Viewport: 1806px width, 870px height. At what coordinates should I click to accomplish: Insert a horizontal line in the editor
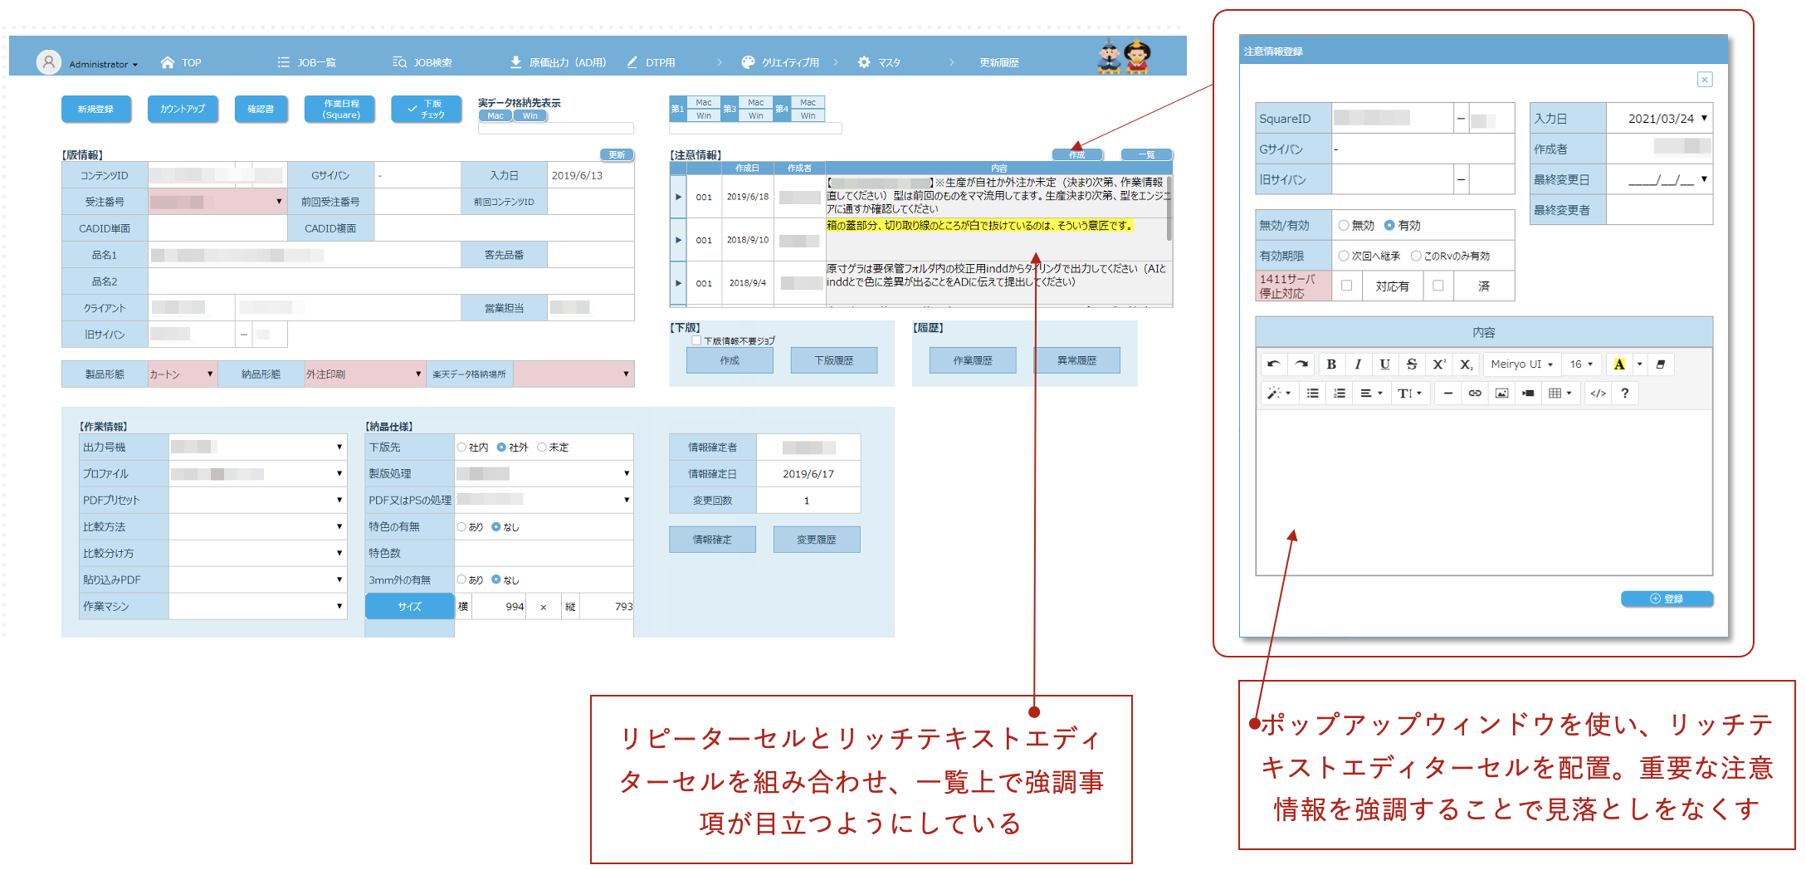(x=1447, y=393)
